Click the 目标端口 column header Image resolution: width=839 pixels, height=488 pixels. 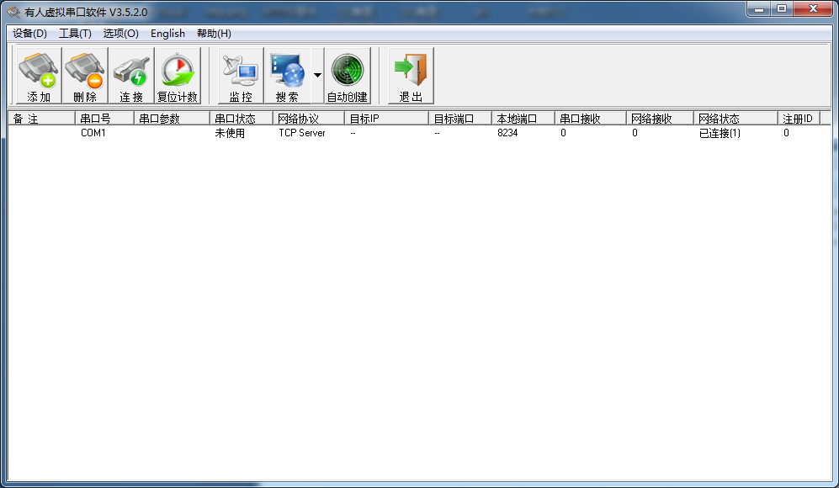point(460,119)
